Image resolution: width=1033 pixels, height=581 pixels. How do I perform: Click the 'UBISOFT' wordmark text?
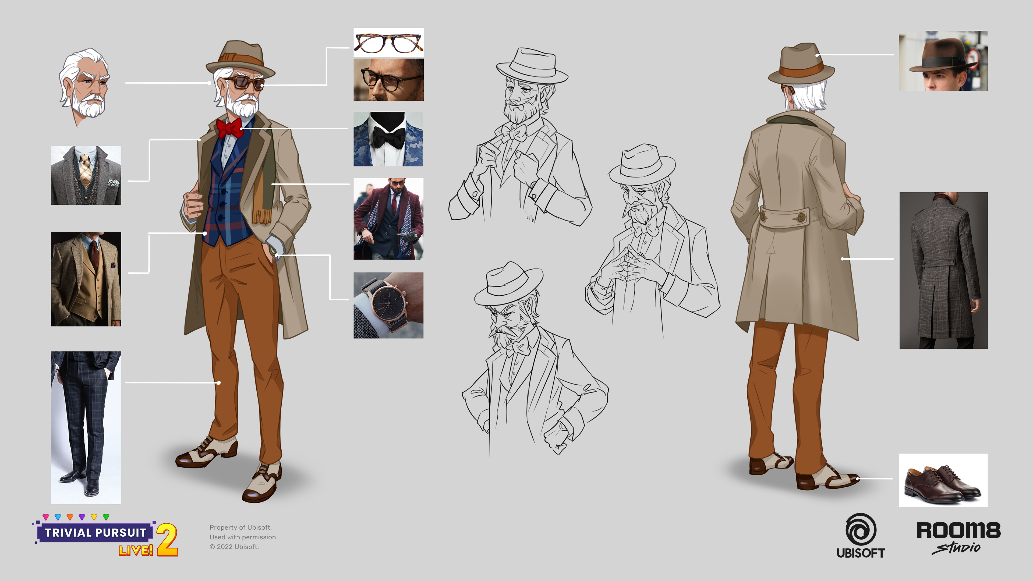coord(861,553)
